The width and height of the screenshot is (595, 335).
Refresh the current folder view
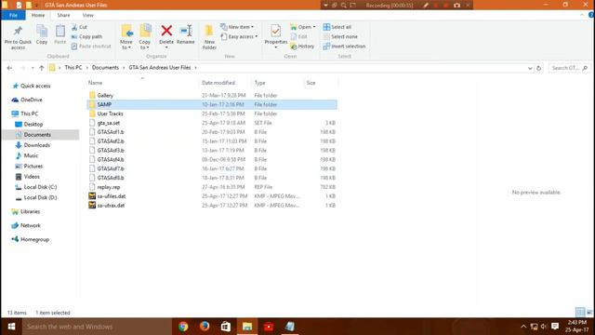(539, 68)
